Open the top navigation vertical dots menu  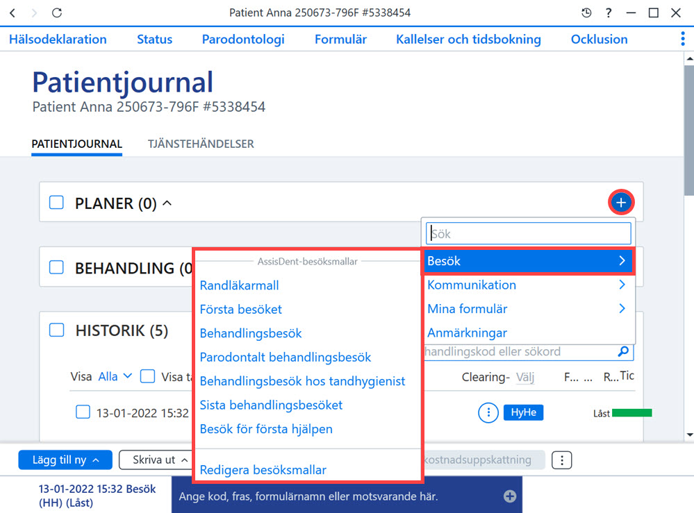tap(682, 39)
